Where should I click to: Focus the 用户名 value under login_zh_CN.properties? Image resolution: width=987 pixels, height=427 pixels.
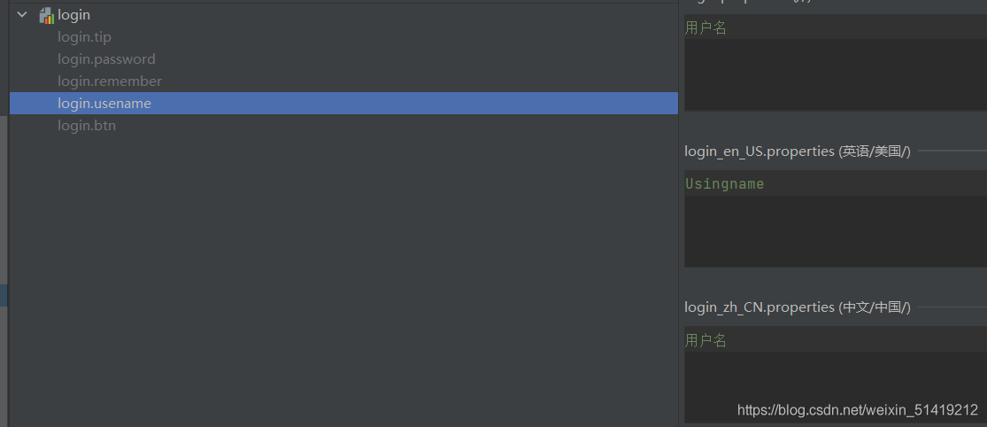[706, 340]
